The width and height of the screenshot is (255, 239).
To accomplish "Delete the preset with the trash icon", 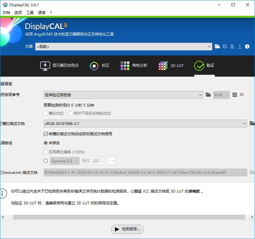I will [232, 46].
